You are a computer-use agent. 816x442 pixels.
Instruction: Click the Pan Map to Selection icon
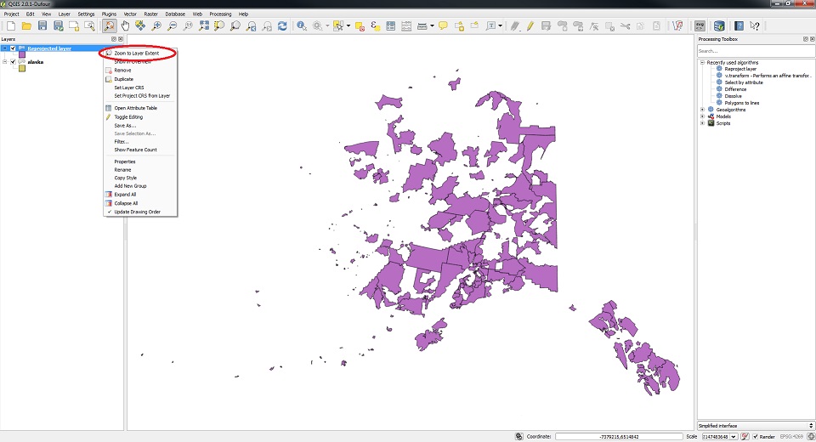[140, 25]
